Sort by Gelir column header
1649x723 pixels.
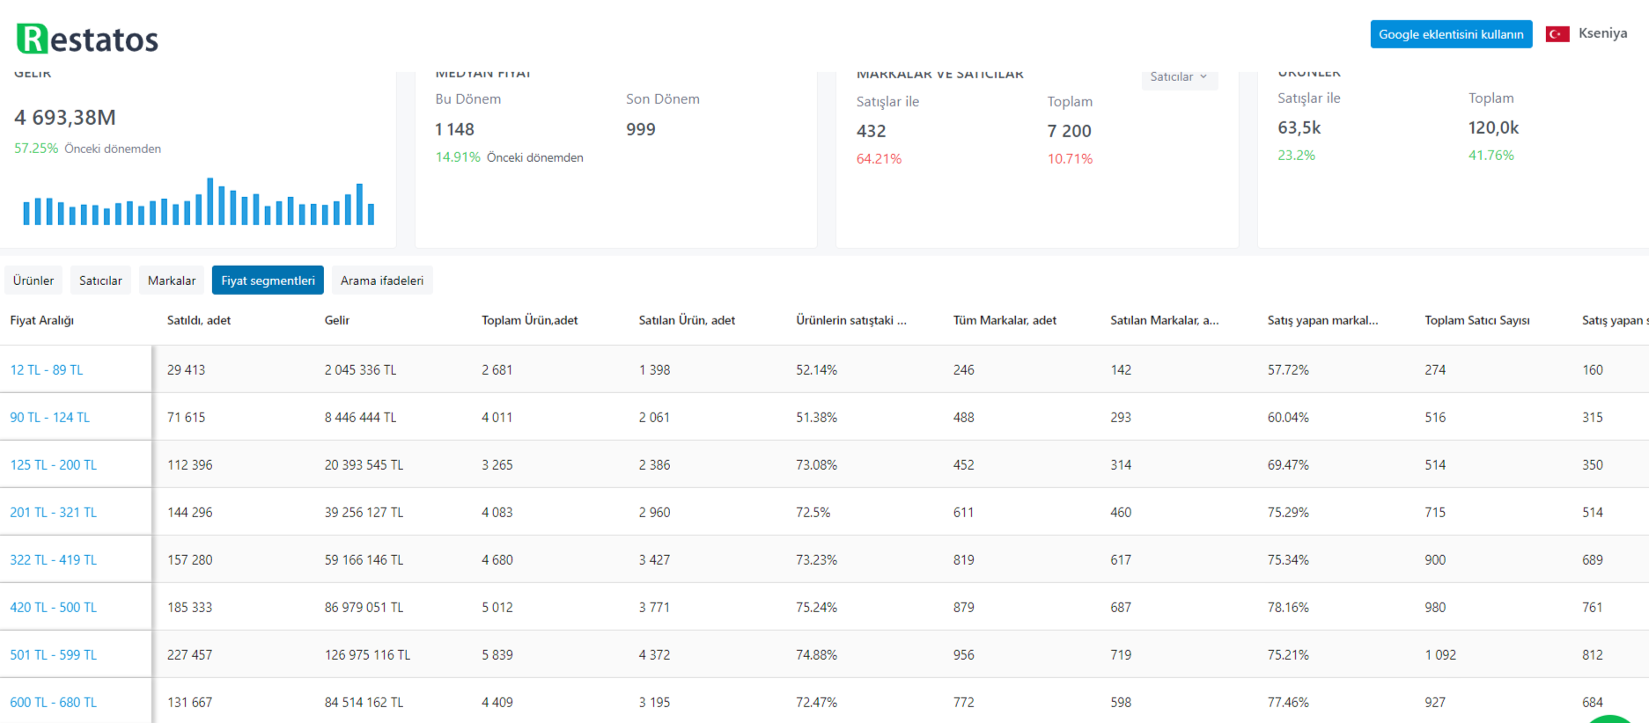337,320
